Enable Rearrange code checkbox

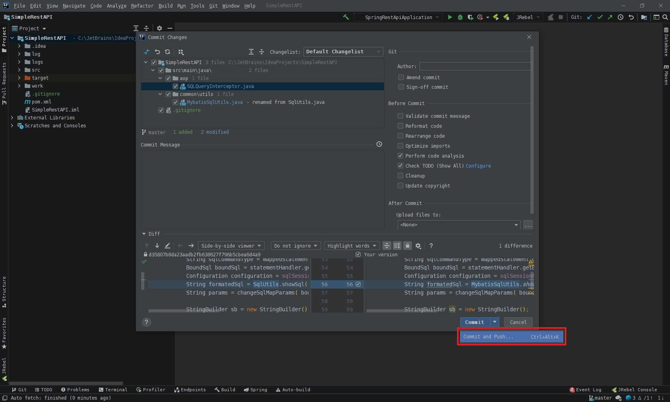point(400,136)
